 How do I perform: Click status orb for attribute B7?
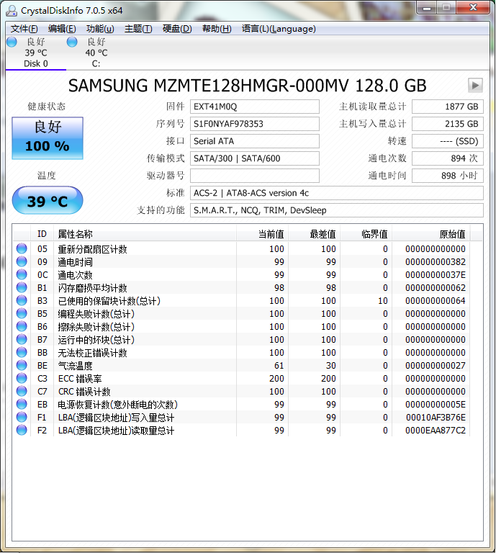click(22, 339)
